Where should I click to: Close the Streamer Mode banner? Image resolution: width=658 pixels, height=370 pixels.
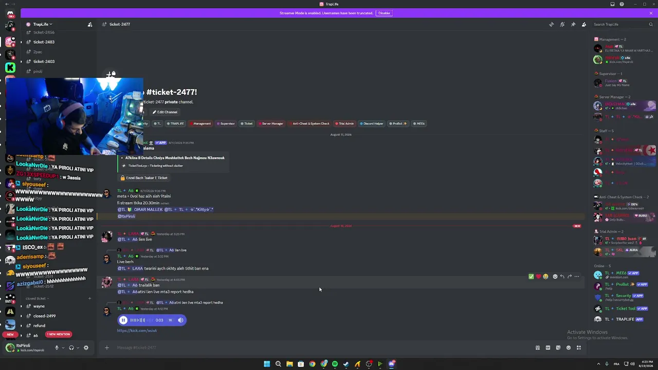tap(651, 13)
